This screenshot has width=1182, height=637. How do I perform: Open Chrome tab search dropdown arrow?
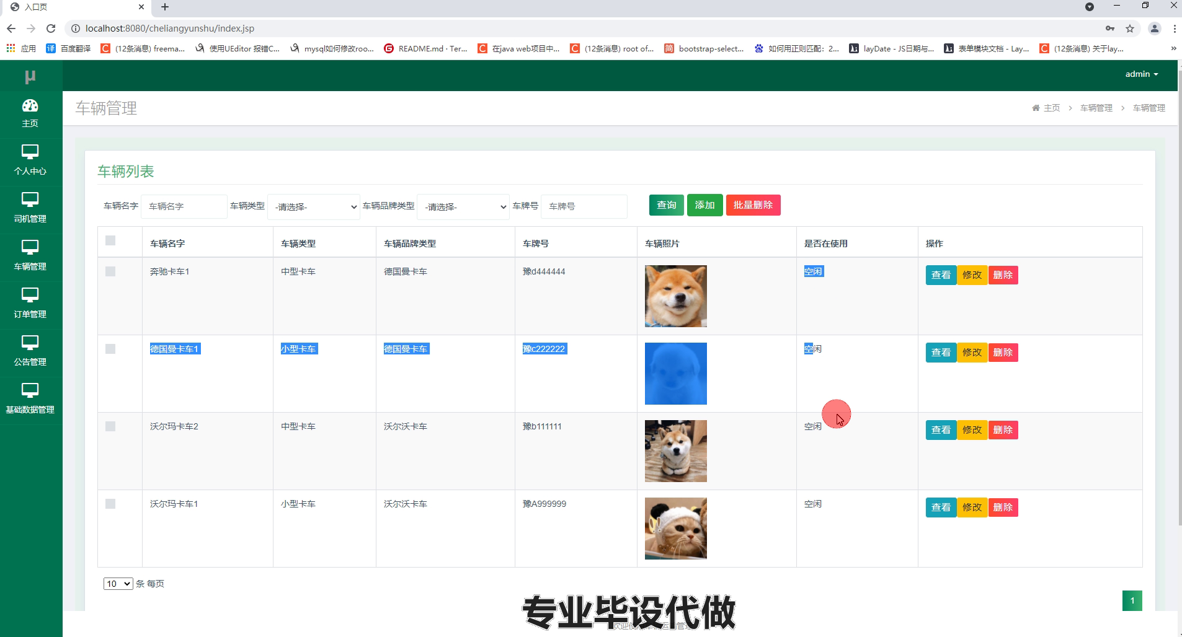click(1090, 7)
